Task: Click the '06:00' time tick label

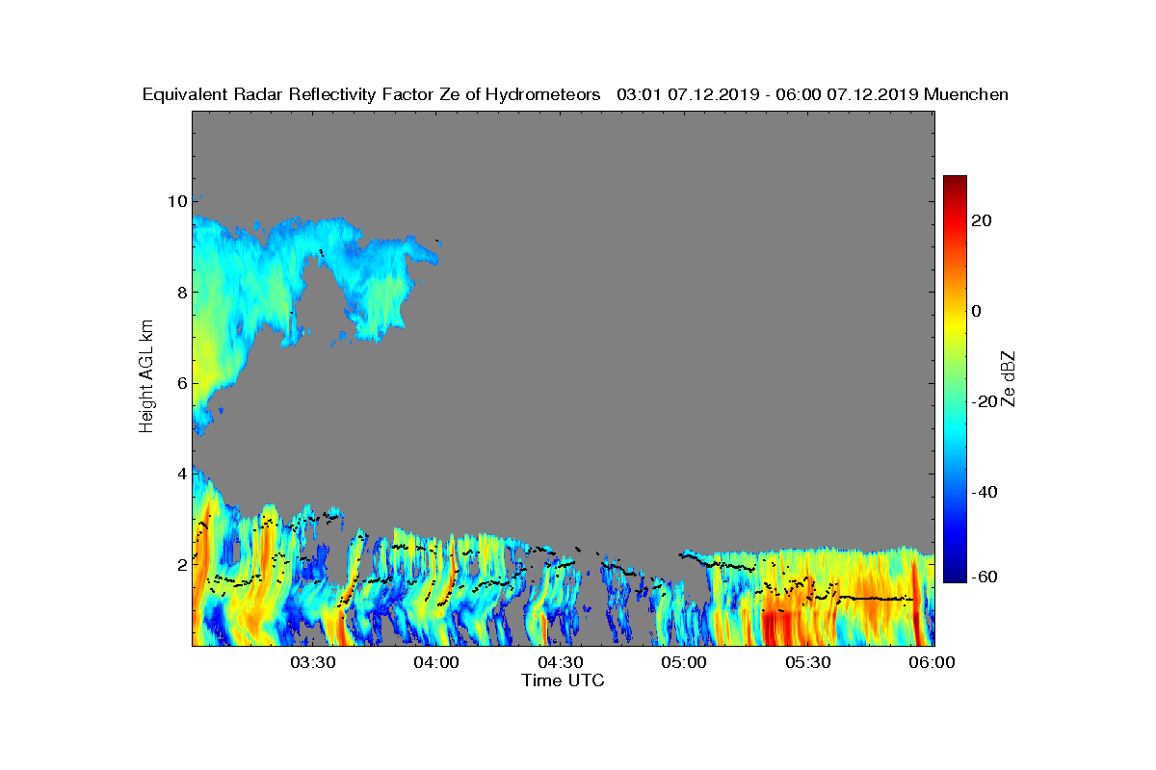Action: 933,663
